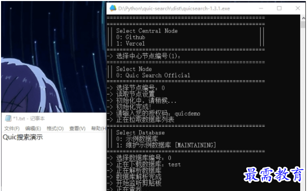Click the '选择节点编号: 0' line

136,88
